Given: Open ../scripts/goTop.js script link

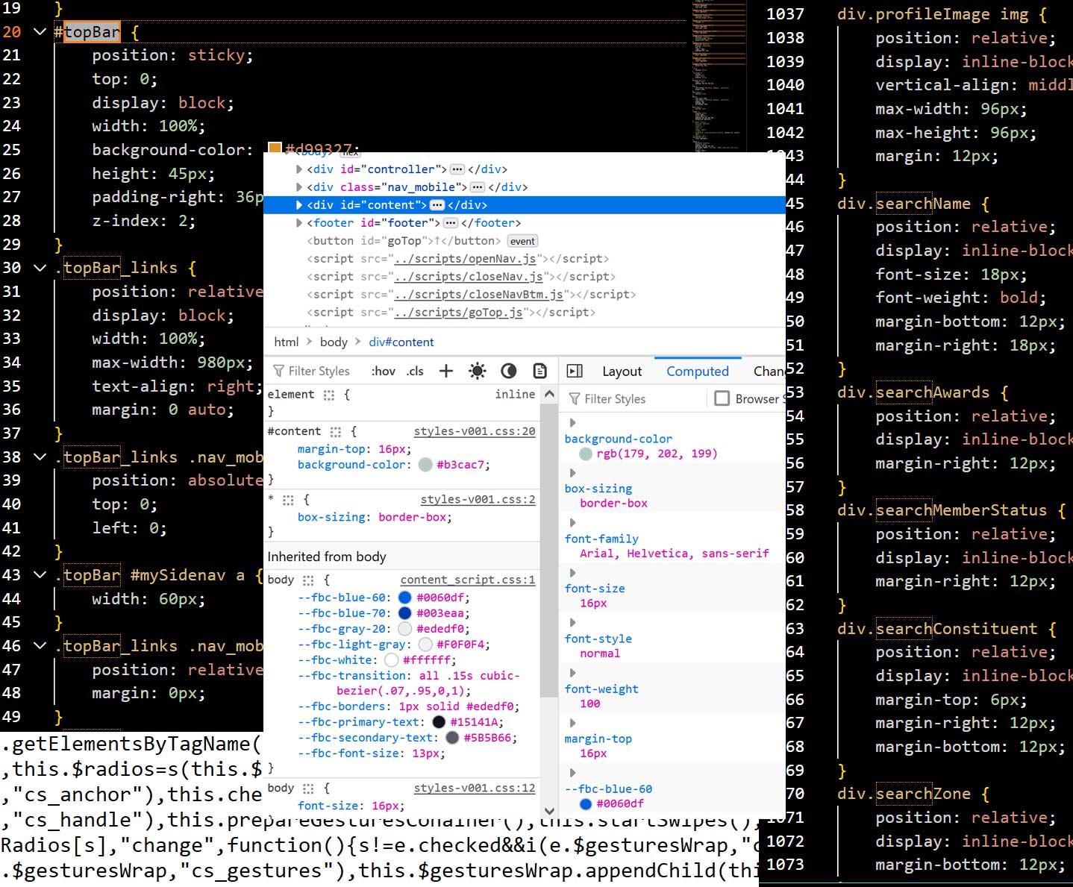Looking at the screenshot, I should 459,313.
